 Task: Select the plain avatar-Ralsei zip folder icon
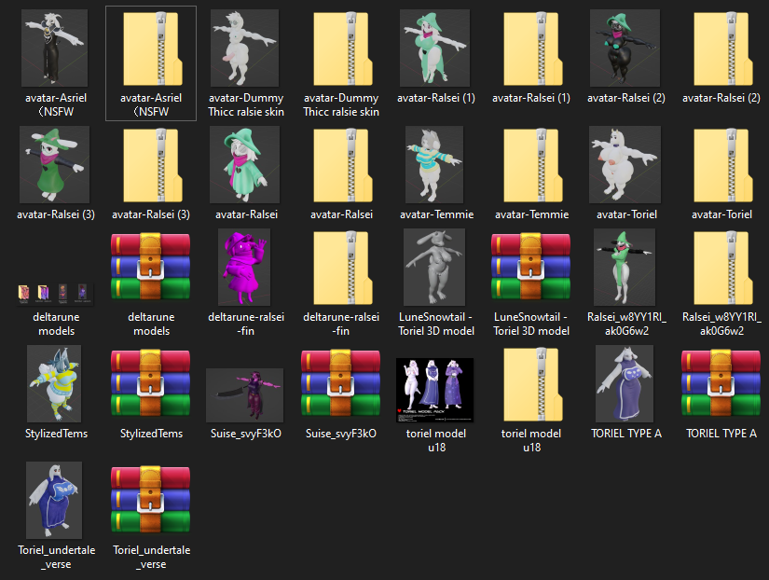pyautogui.click(x=343, y=165)
